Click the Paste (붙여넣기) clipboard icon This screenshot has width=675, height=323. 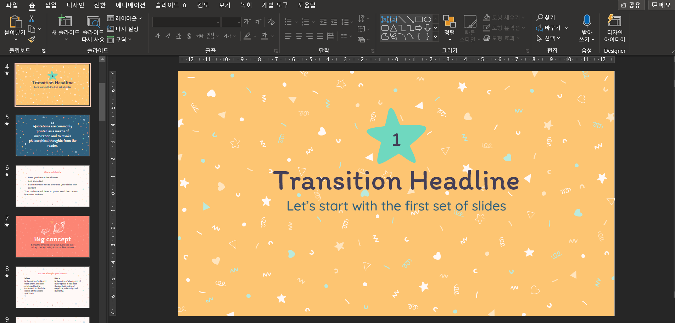[x=15, y=22]
